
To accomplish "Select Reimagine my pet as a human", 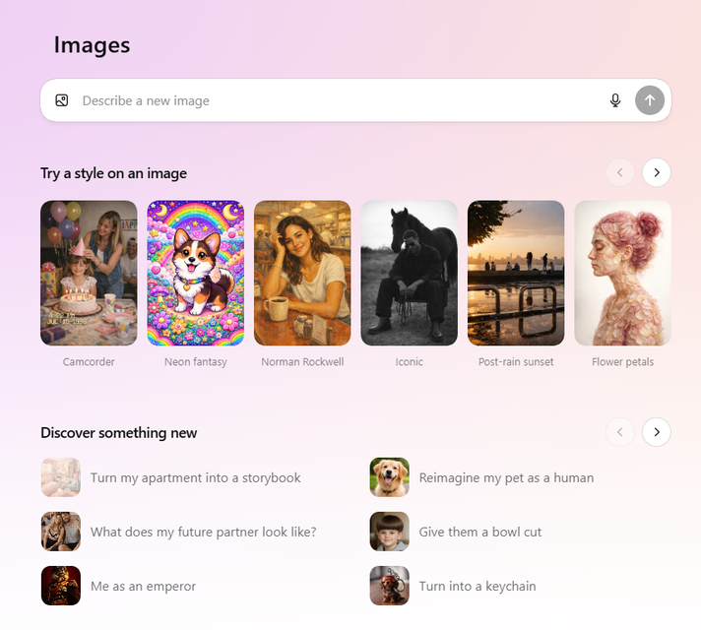I will tap(506, 477).
